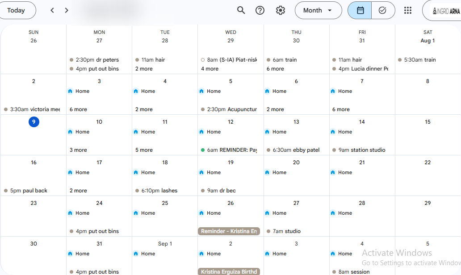Open '6am train' event on Thursday 30
The width and height of the screenshot is (461, 275).
click(282, 60)
